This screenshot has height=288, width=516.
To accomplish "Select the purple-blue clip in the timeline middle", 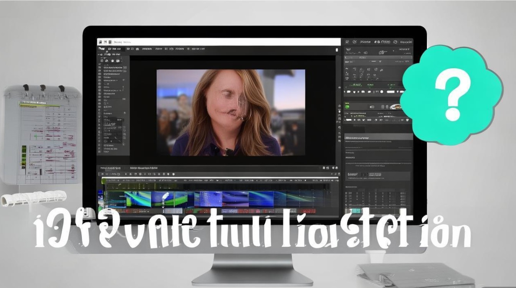I will click(x=235, y=199).
